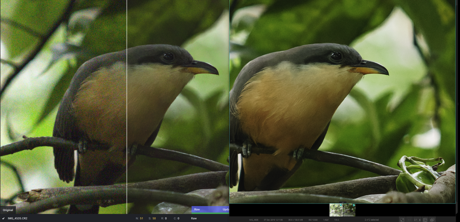Toggle the Original preview label overlay
The width and height of the screenshot is (460, 222).
pos(8,210)
